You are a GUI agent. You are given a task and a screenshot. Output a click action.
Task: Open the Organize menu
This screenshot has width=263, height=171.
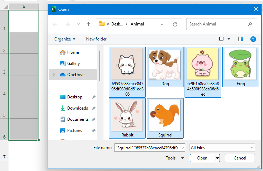click(65, 39)
